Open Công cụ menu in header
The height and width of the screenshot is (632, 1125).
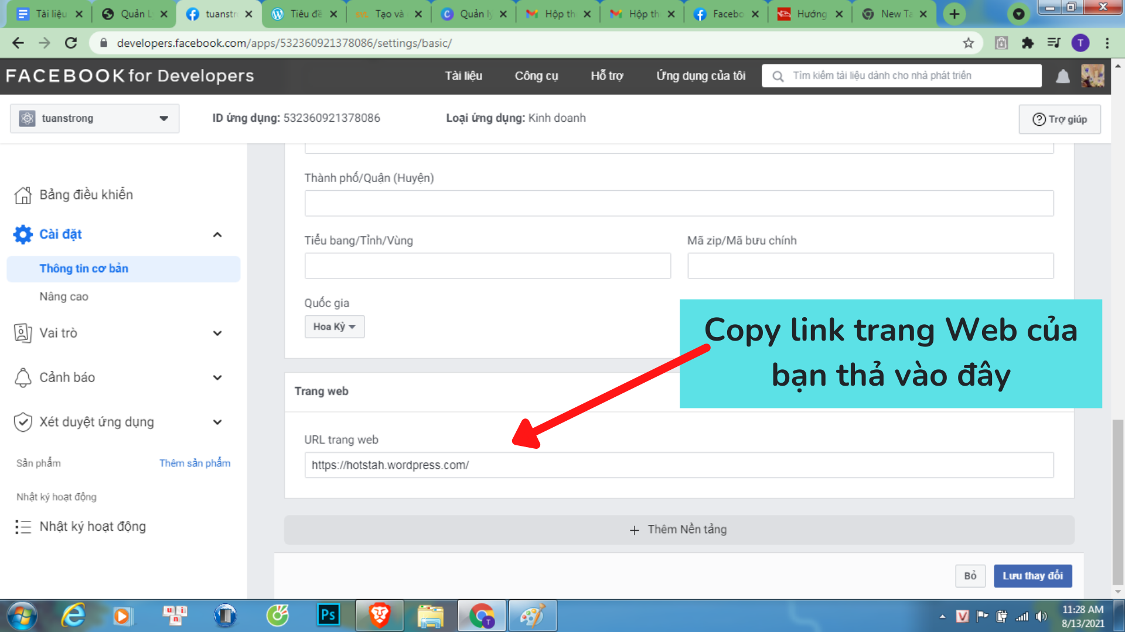click(536, 76)
